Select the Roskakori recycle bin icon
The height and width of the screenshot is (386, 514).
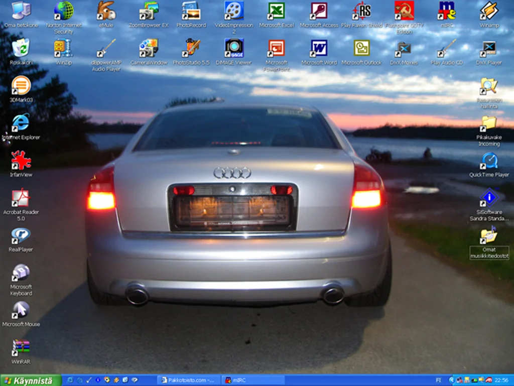(21, 48)
